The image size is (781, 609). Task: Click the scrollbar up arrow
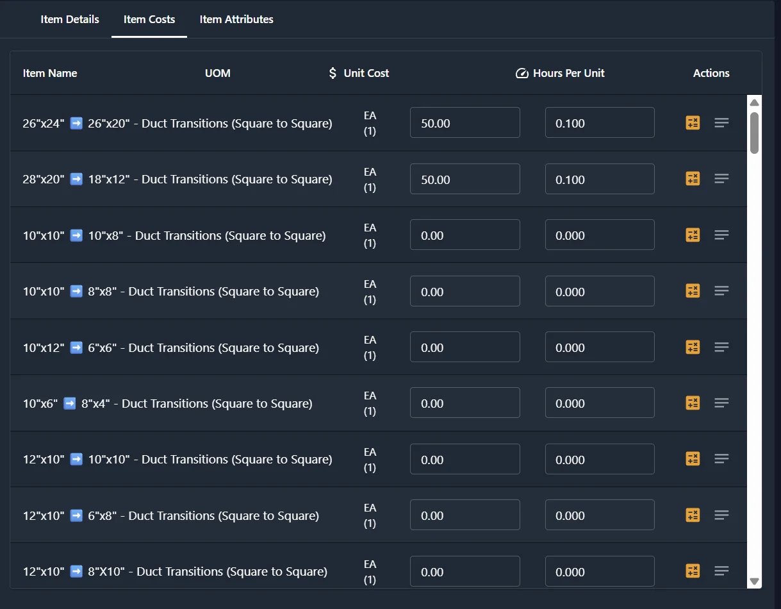point(754,103)
